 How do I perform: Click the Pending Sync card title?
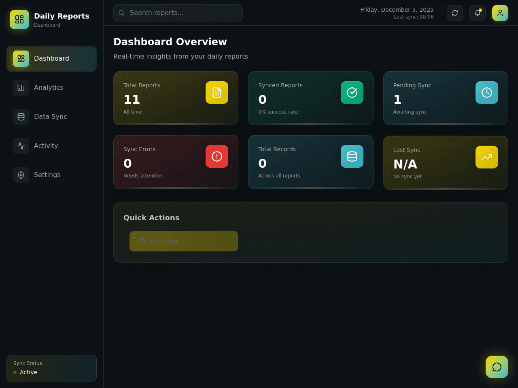pyautogui.click(x=412, y=85)
